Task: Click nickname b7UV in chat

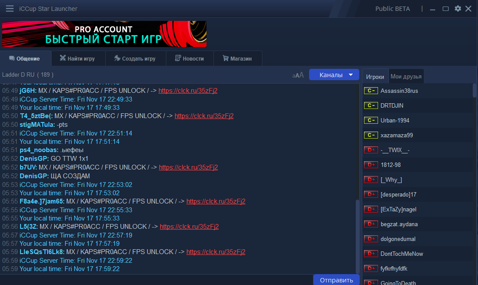Action: (x=28, y=167)
